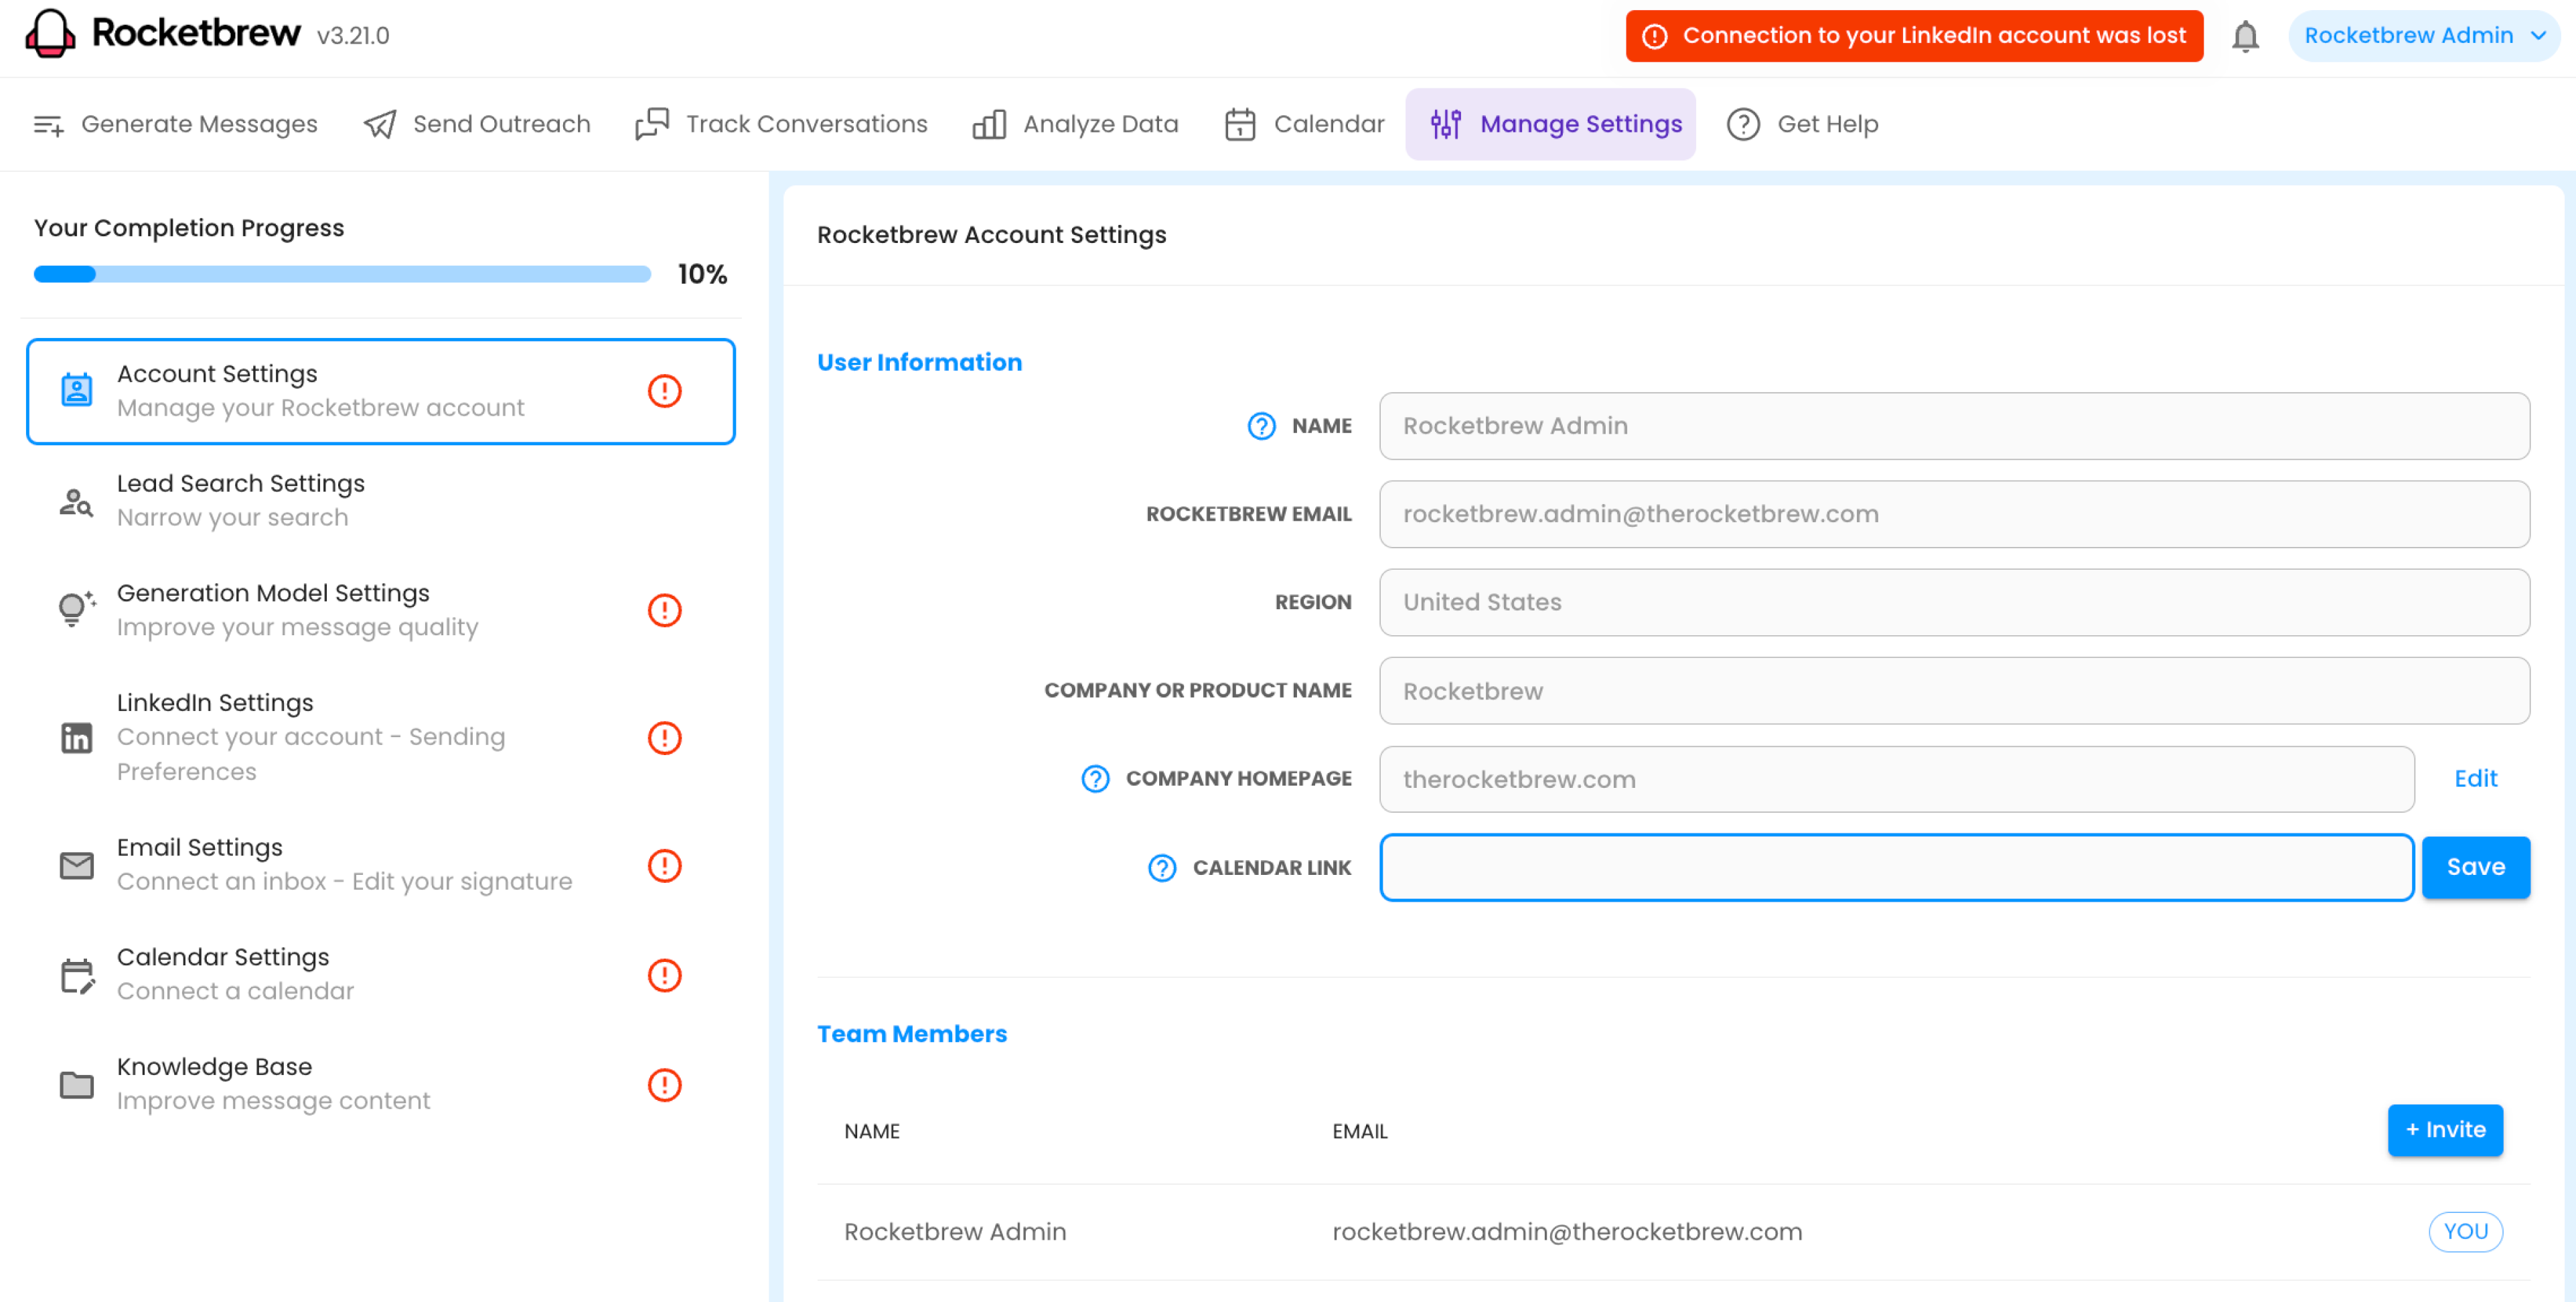Click the warning icon beside Email Settings
The image size is (2576, 1302).
(664, 866)
